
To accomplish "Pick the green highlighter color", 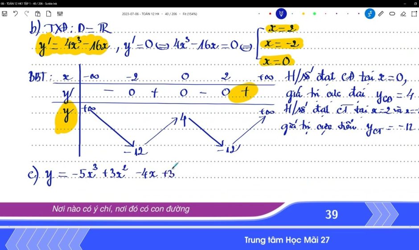I will click(314, 14).
